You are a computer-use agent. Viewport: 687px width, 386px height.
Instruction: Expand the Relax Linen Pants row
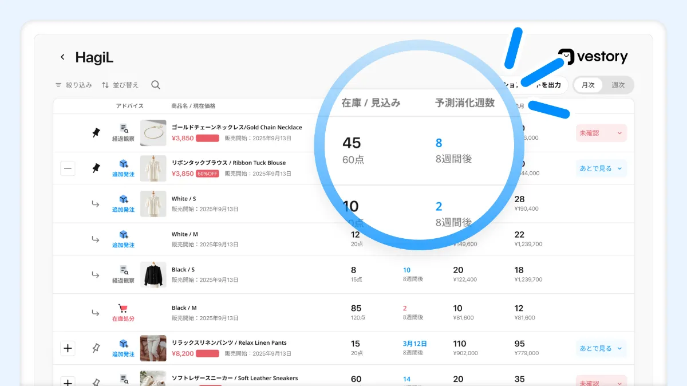pos(68,348)
